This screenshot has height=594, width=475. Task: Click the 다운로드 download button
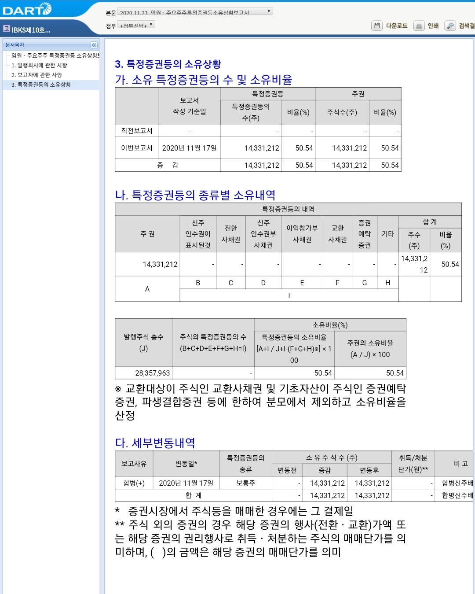pos(390,26)
